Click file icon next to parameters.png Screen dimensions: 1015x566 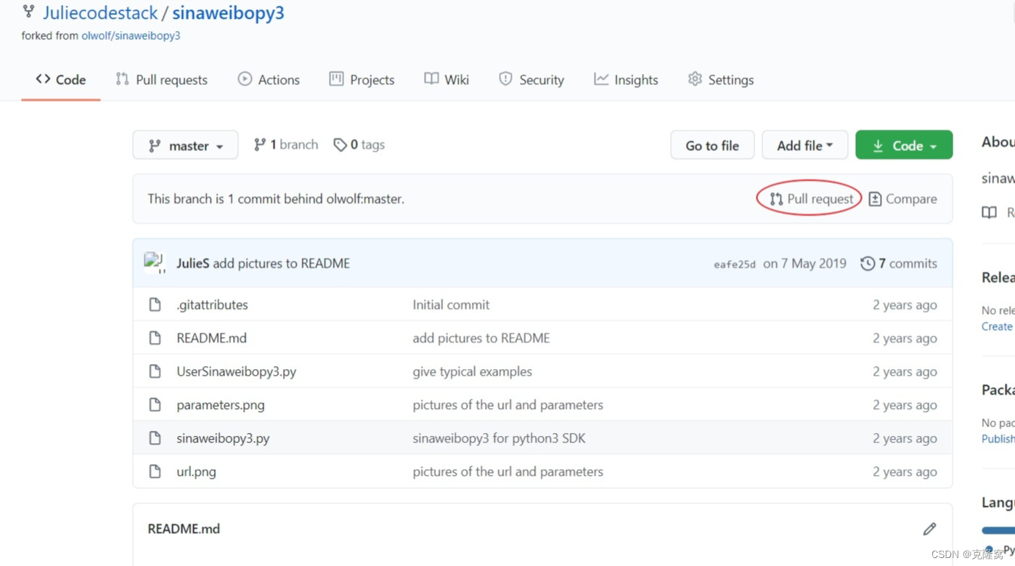[x=155, y=405]
